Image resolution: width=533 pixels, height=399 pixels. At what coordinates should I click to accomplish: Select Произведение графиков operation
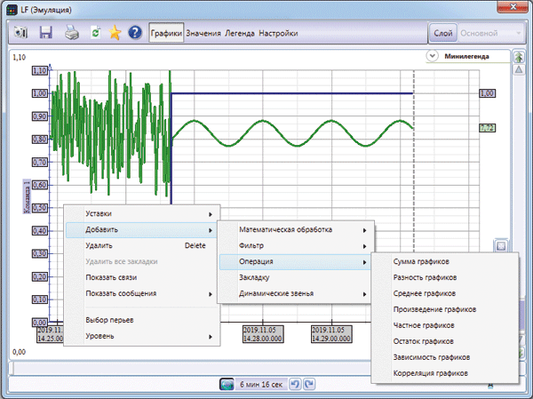pyautogui.click(x=445, y=309)
